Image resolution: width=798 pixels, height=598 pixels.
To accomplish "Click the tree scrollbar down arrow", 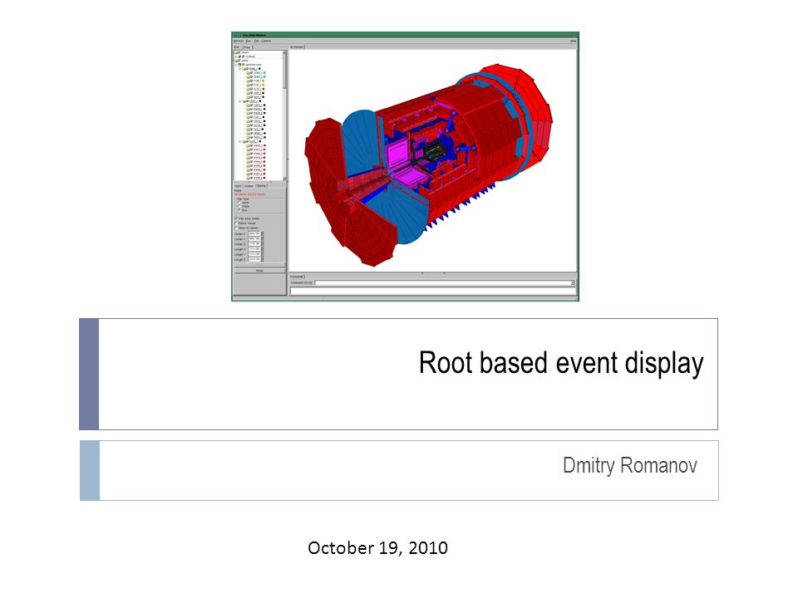I will point(284,179).
